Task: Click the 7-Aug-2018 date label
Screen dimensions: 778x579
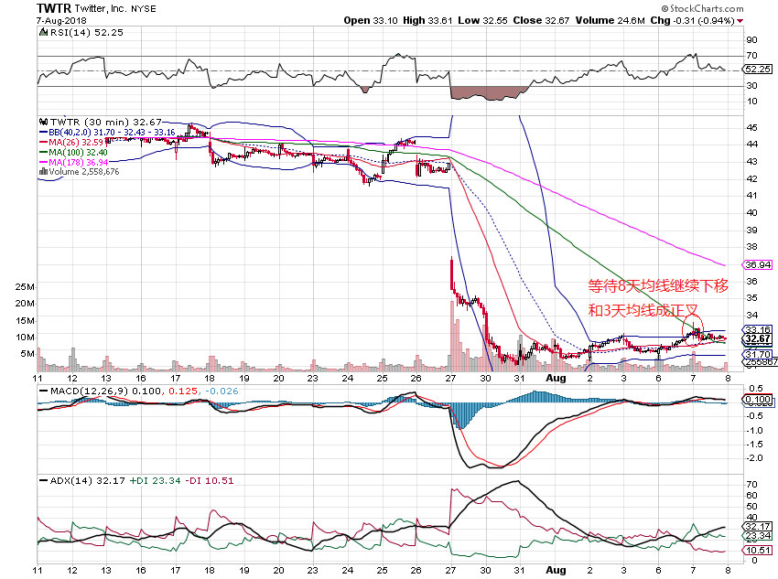Action: point(61,20)
